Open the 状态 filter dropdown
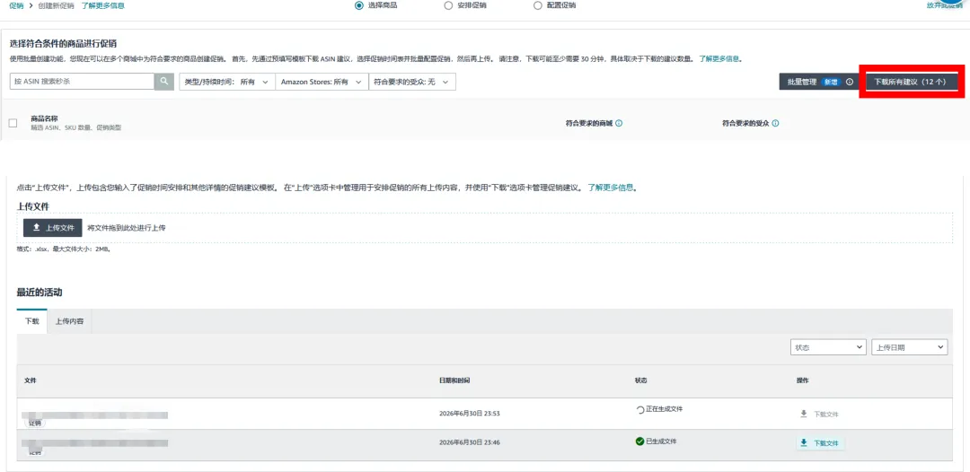The height and width of the screenshot is (472, 970). tap(828, 347)
